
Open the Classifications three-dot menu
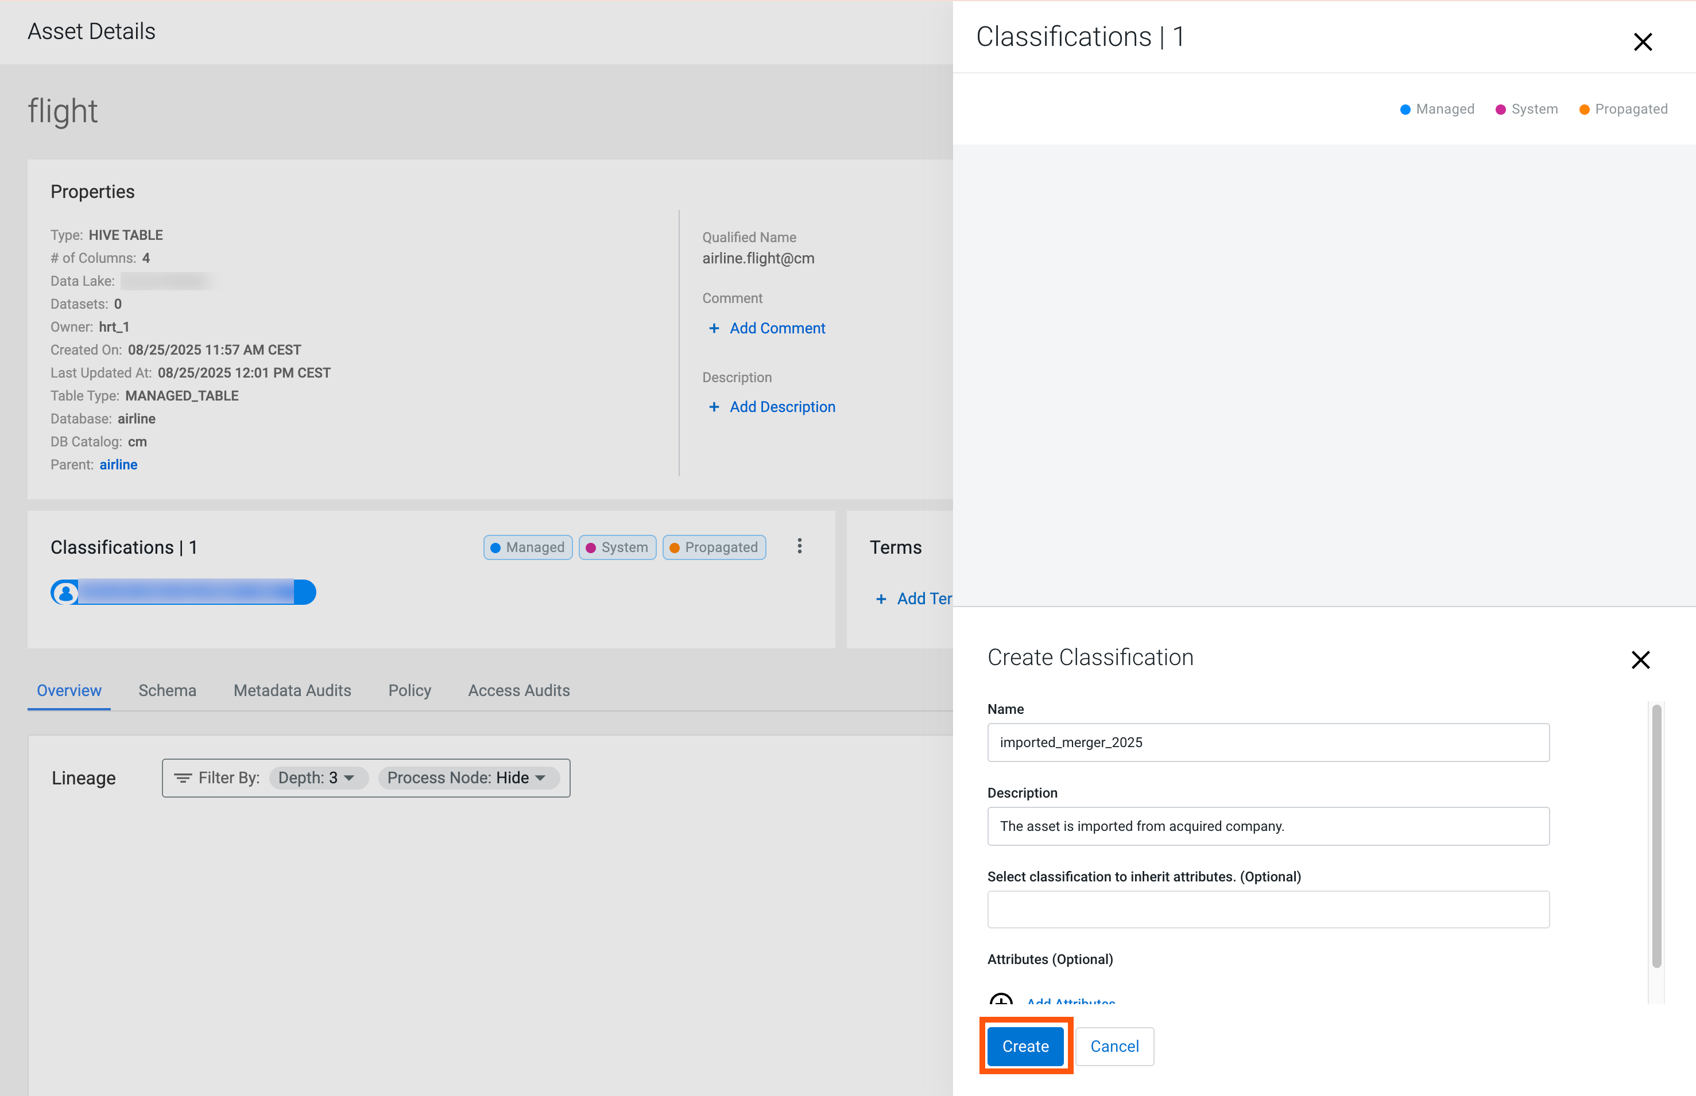pos(799,546)
